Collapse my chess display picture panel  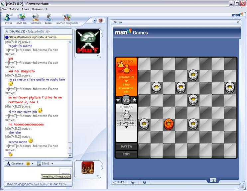[x=102, y=166]
